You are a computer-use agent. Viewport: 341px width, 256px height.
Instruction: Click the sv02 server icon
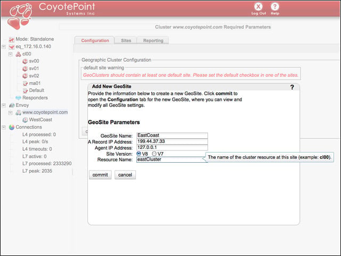coord(25,76)
